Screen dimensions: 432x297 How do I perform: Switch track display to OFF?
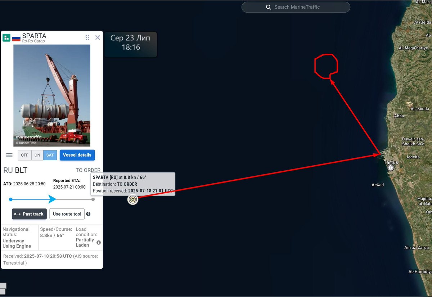pyautogui.click(x=24, y=155)
